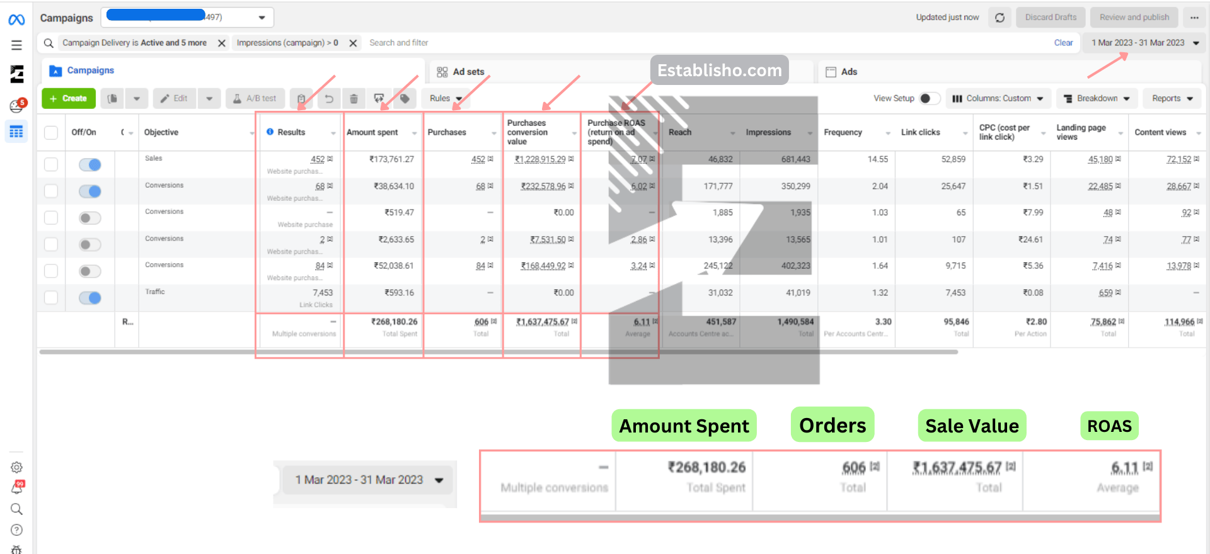Viewport: 1210px width, 554px height.
Task: Open the hamburger menu in left sidebar
Action: click(x=17, y=45)
